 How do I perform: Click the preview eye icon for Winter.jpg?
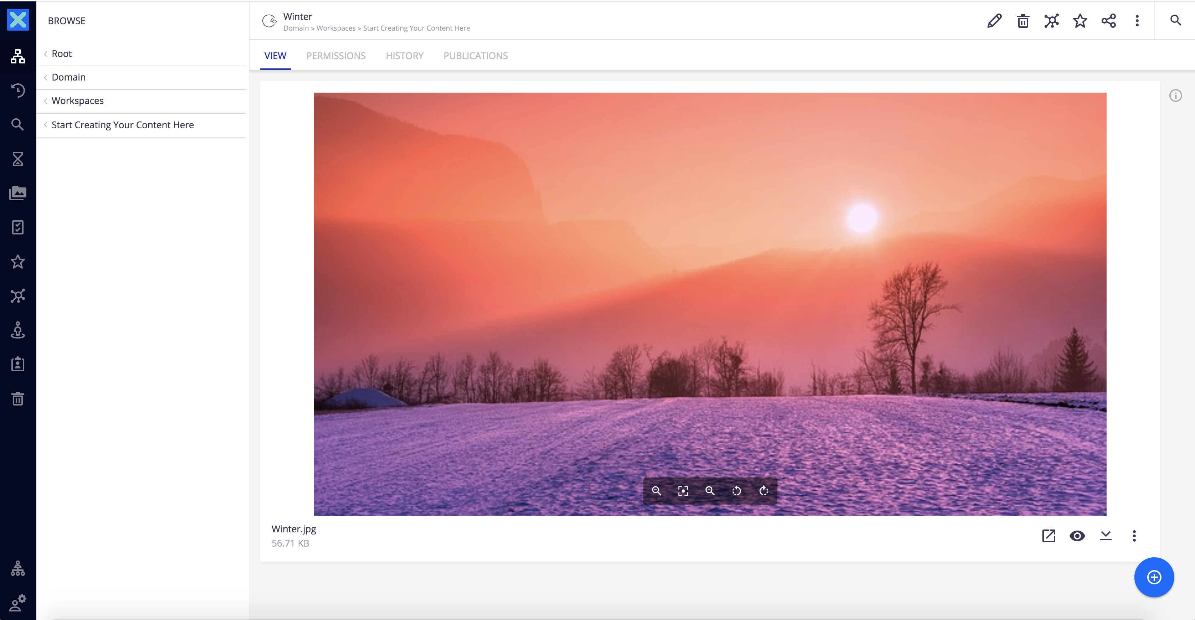(1077, 536)
